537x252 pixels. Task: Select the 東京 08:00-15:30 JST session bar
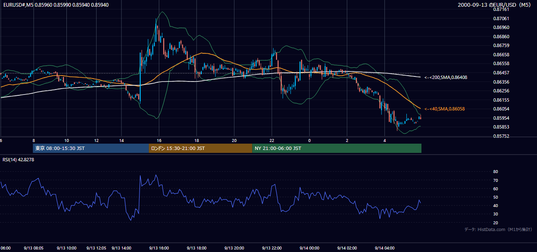91,148
